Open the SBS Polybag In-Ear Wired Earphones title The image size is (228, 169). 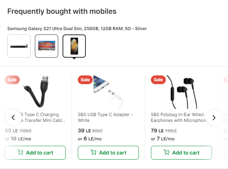point(177,118)
